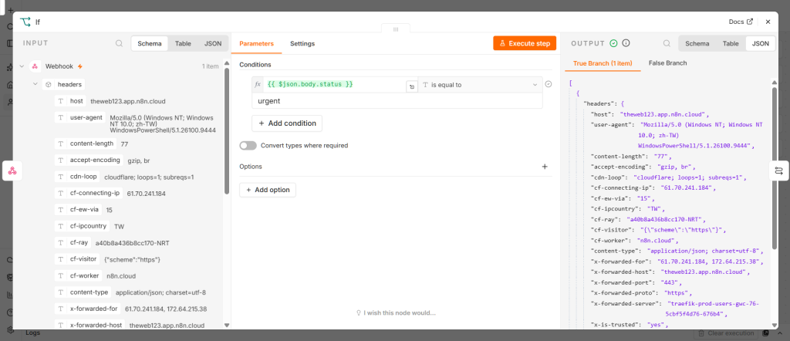
Task: Click the plus icon on Options row
Action: pyautogui.click(x=545, y=166)
